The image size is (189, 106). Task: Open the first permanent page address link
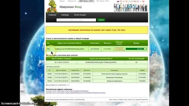pos(68,91)
